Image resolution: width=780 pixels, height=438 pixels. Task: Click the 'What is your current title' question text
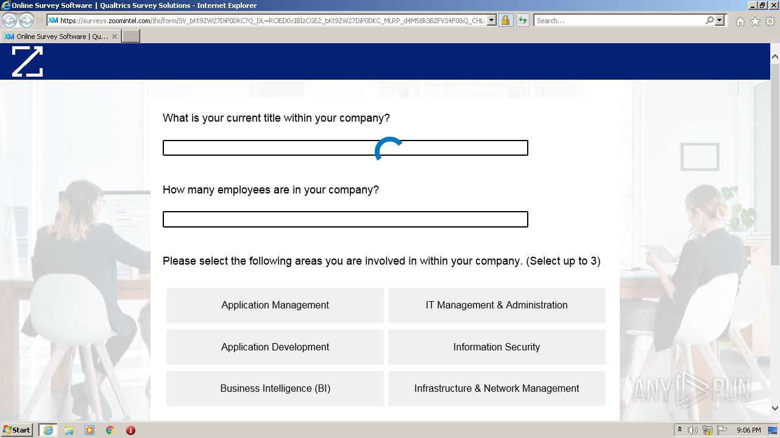pos(276,118)
